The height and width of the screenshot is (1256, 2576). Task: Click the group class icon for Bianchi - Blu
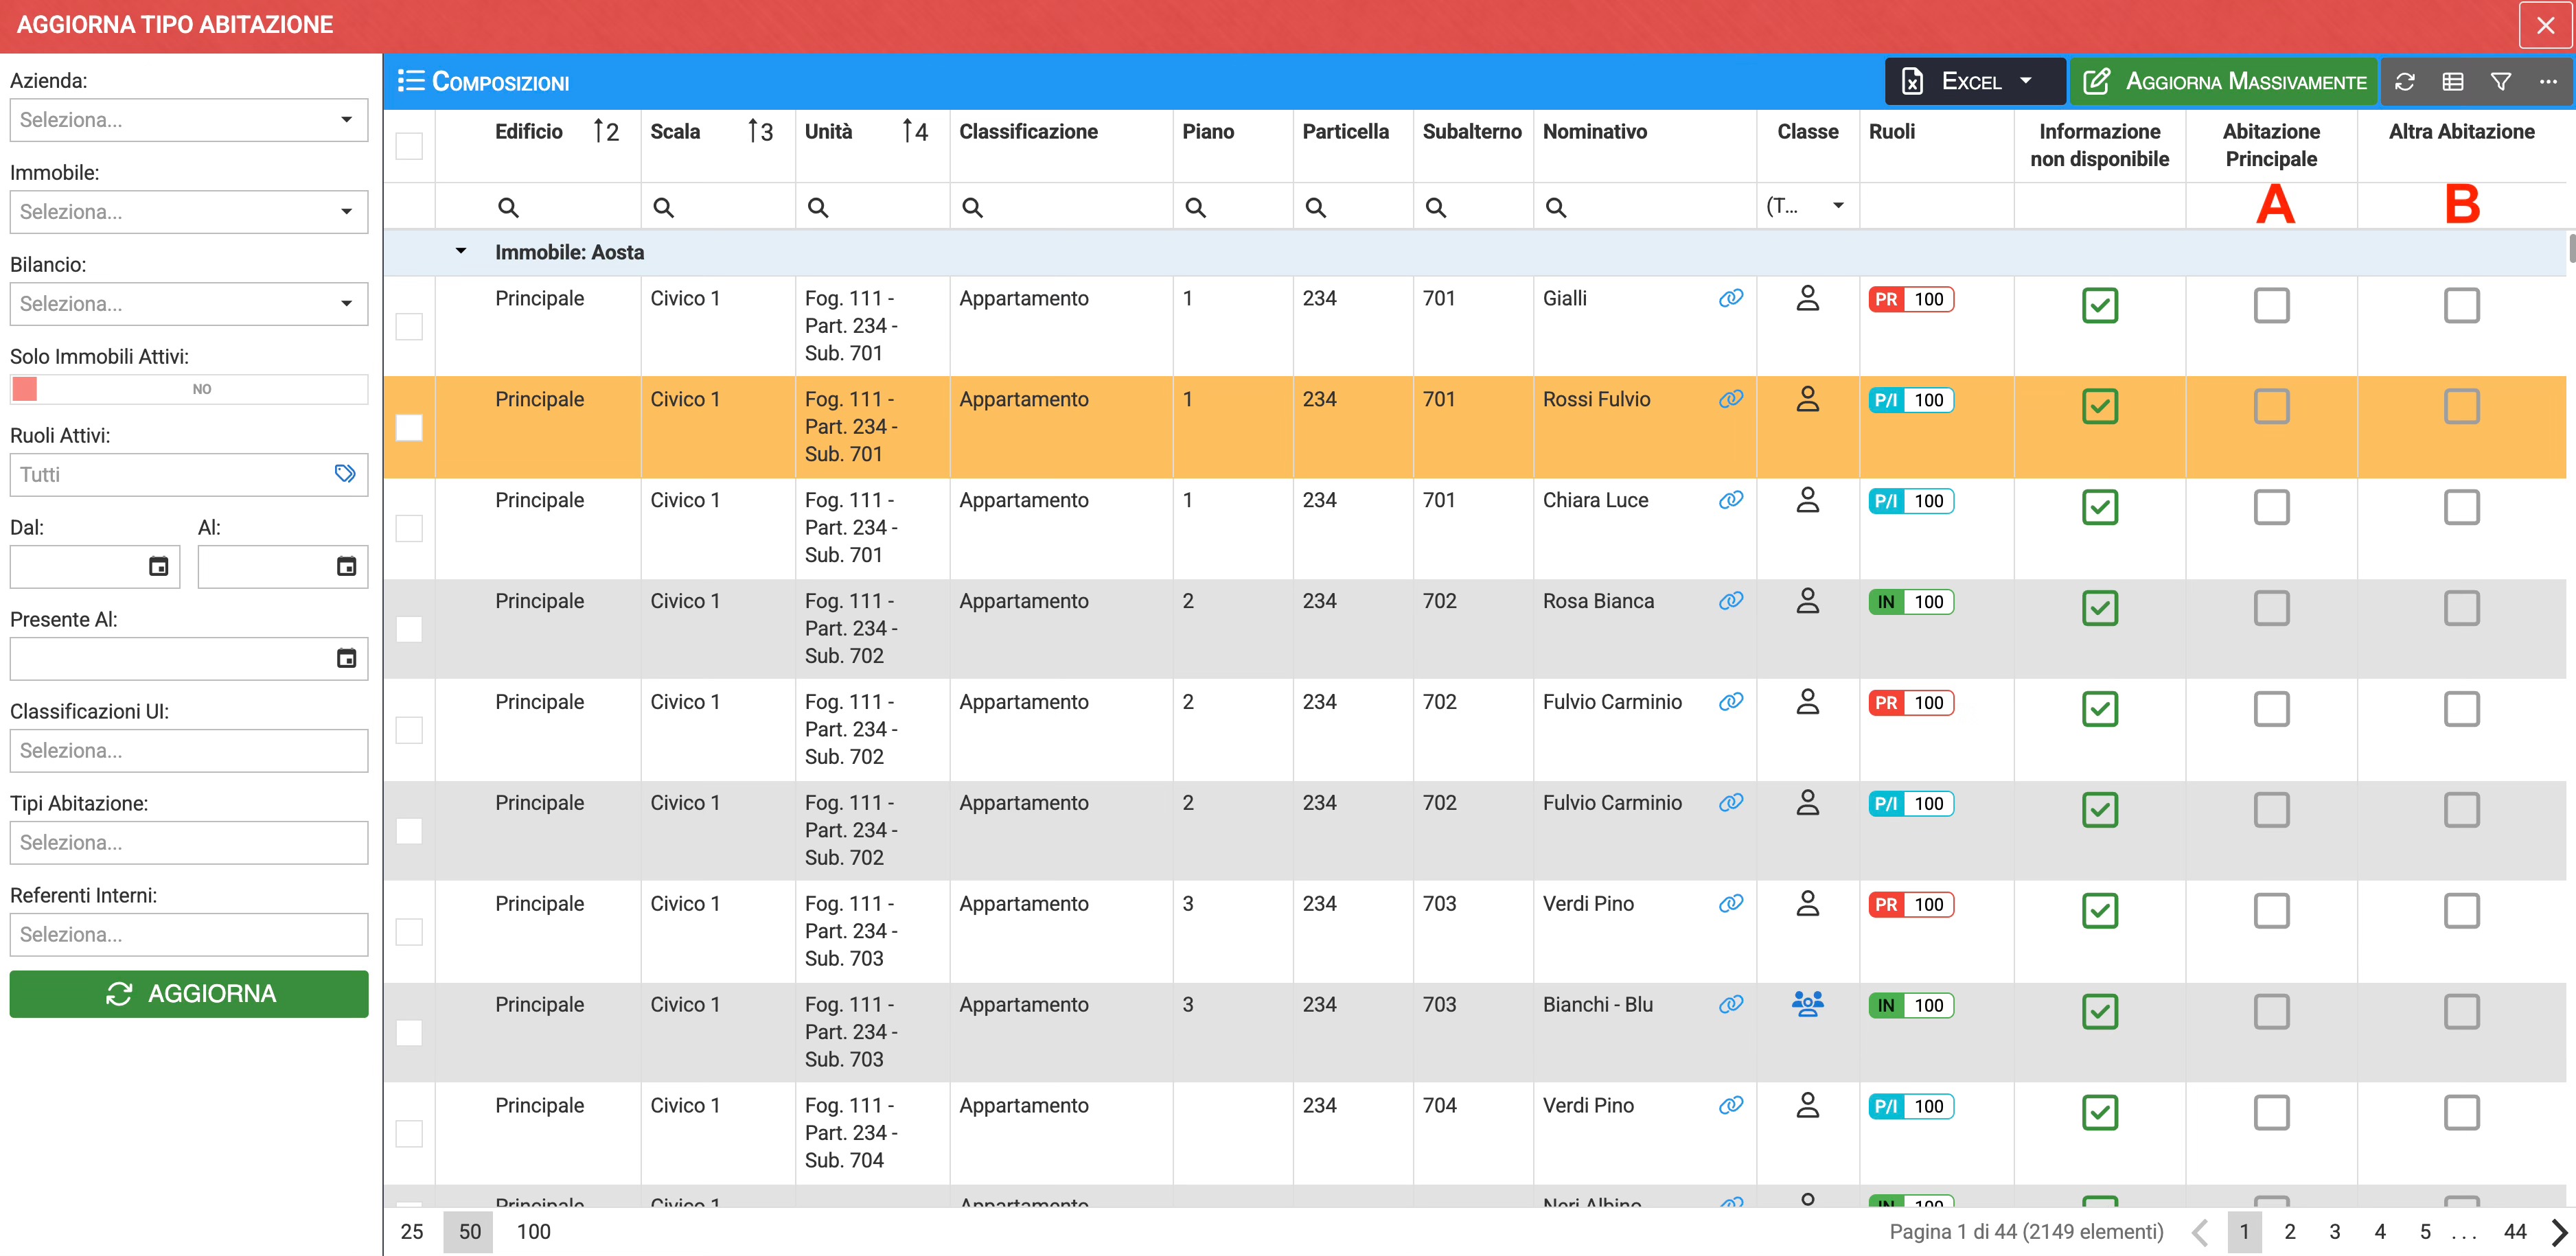[1807, 1004]
